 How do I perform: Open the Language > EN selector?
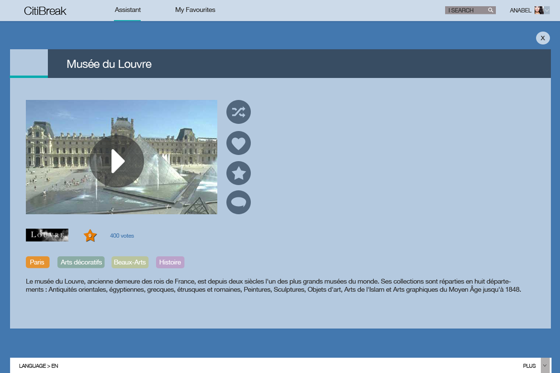[x=39, y=366]
